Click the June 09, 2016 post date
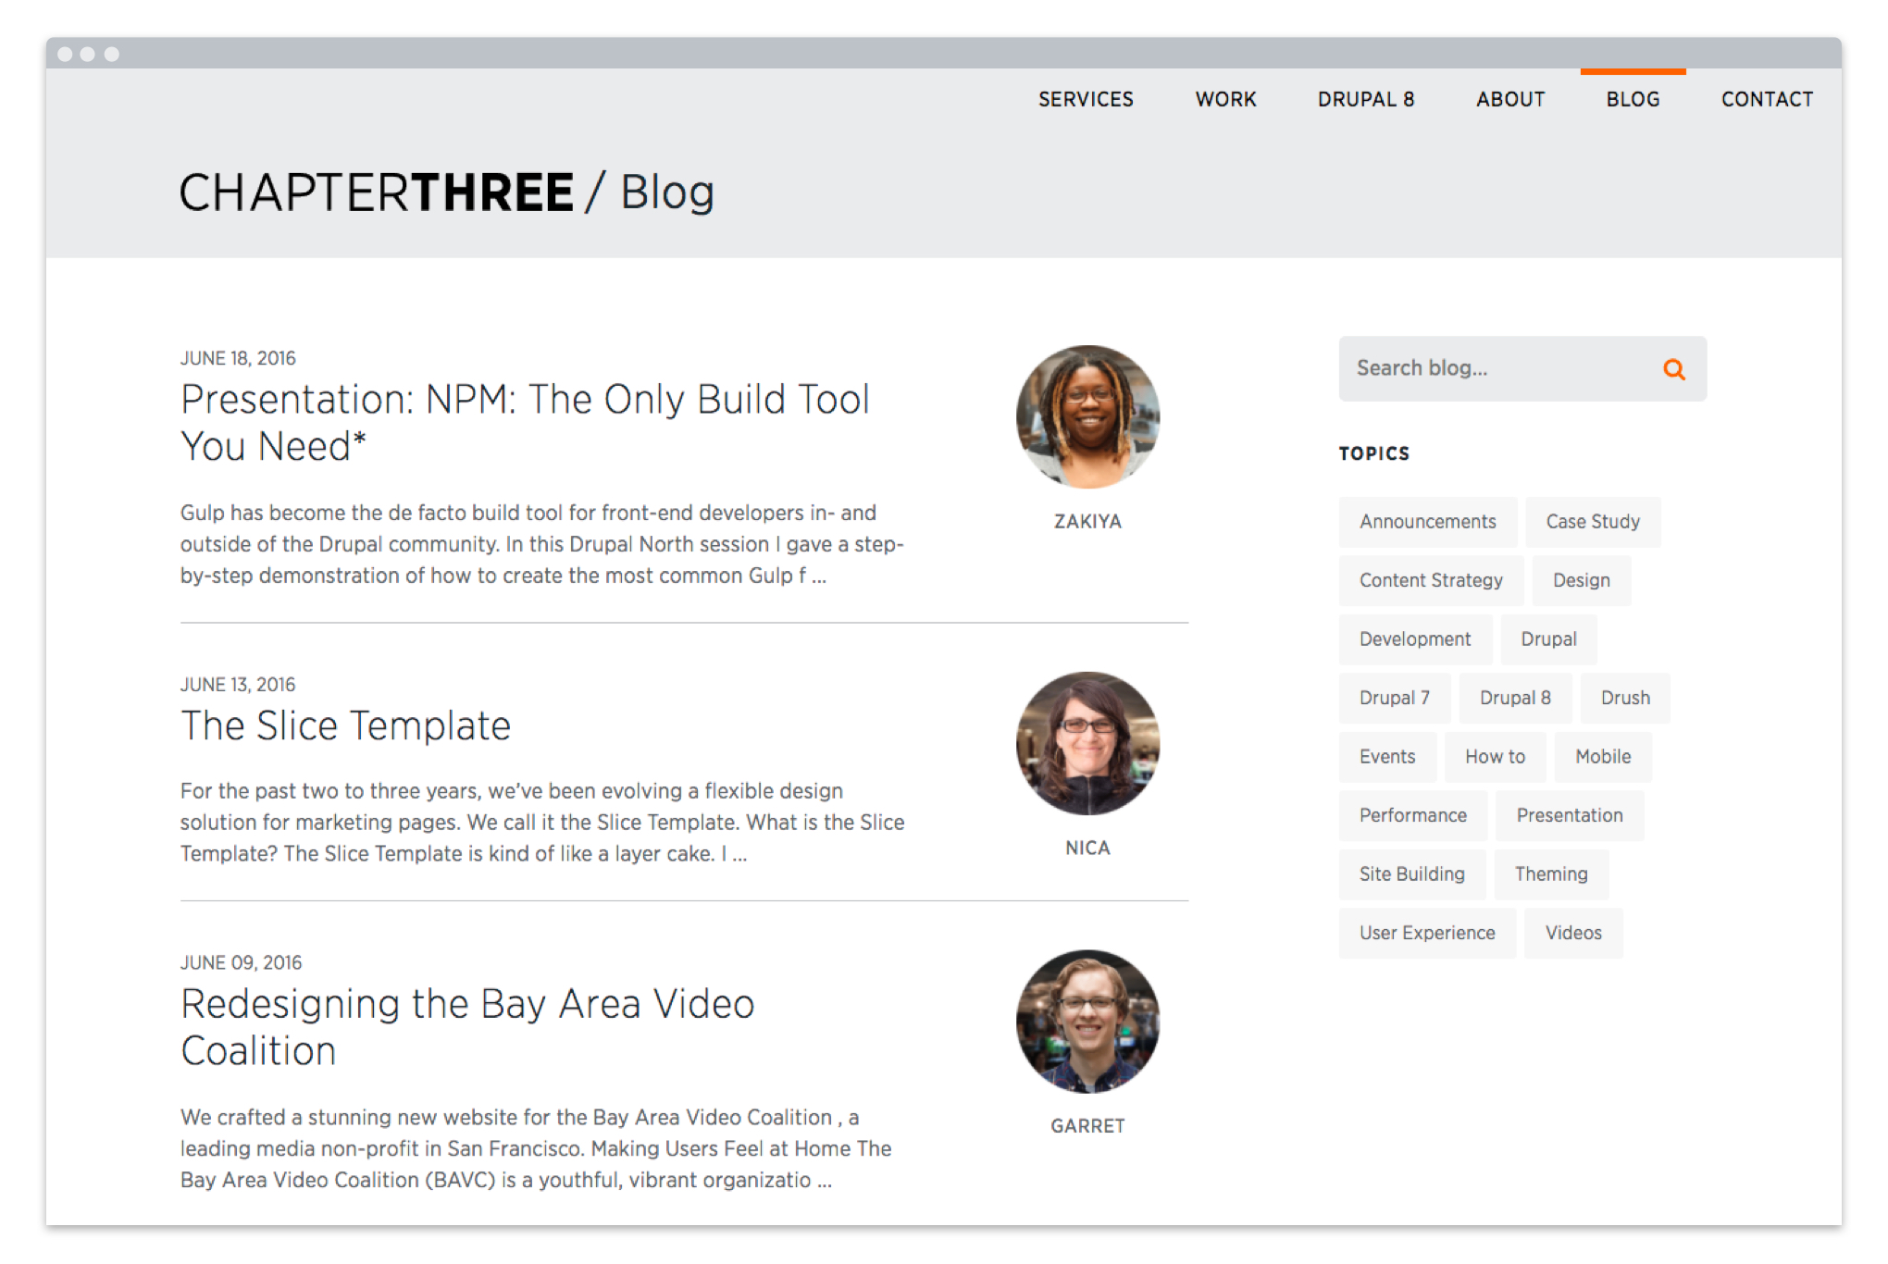The height and width of the screenshot is (1264, 1888). (241, 962)
